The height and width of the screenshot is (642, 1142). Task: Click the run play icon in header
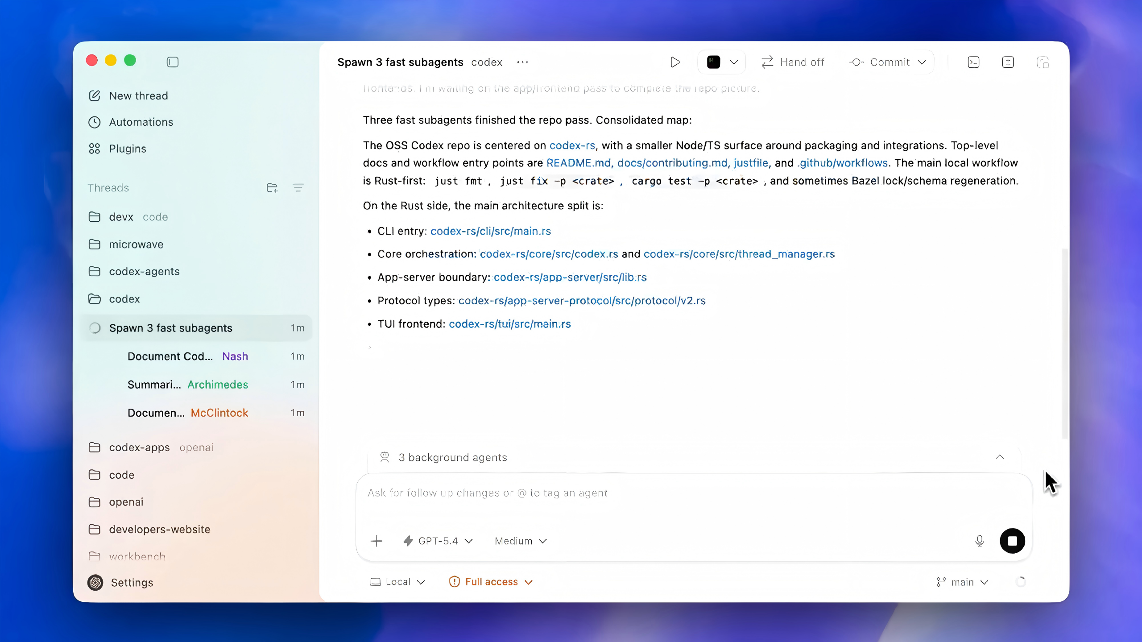(x=675, y=62)
